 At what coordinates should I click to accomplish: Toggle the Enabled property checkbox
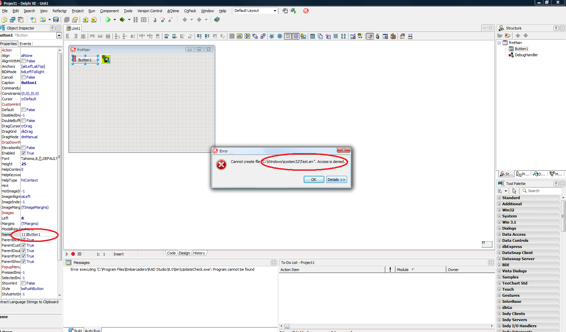(24, 153)
